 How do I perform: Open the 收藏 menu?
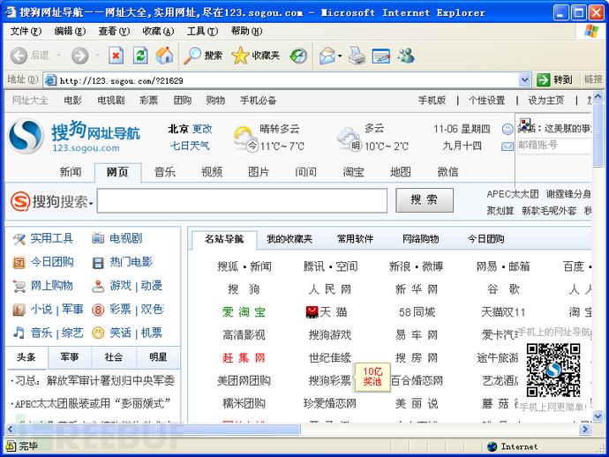[x=158, y=31]
